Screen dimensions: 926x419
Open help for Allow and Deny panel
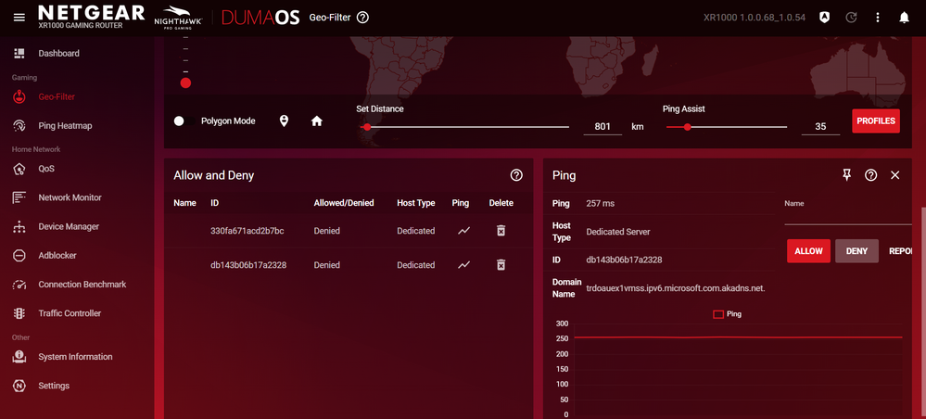click(x=516, y=175)
